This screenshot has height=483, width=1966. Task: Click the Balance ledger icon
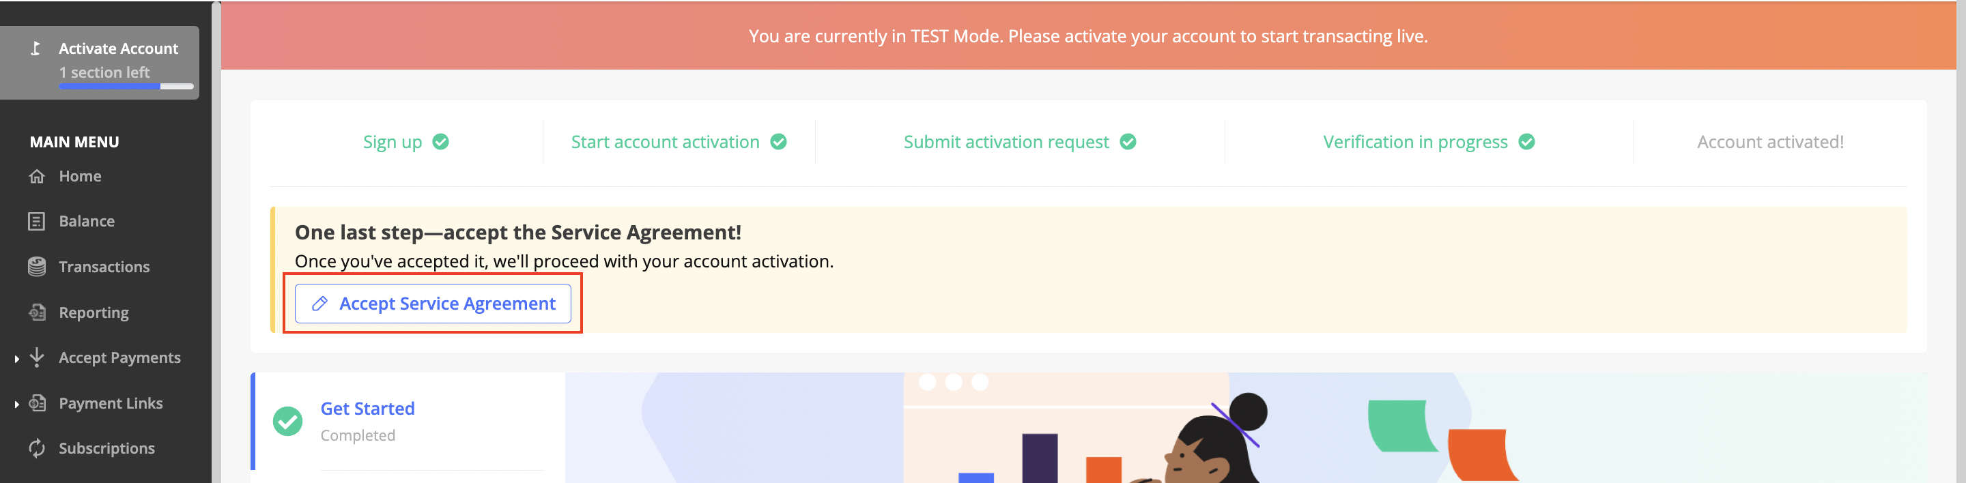tap(37, 221)
